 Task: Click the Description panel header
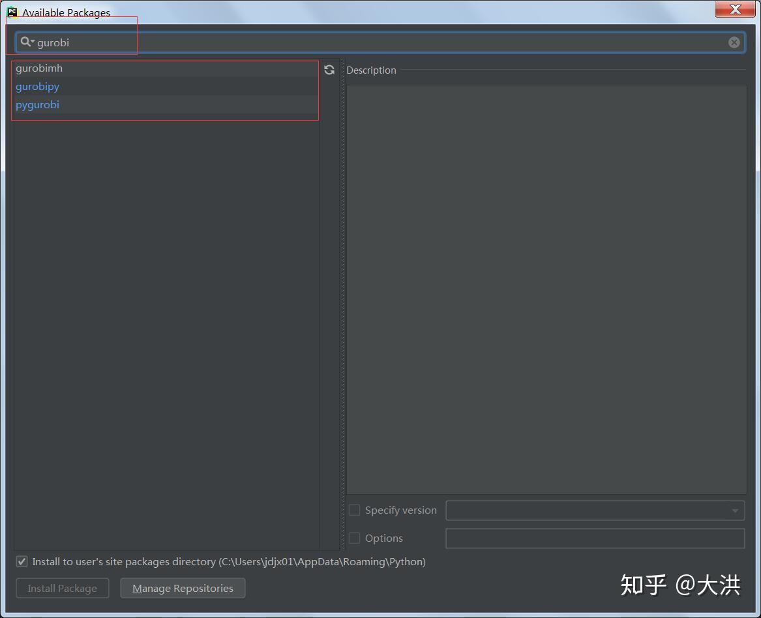371,70
